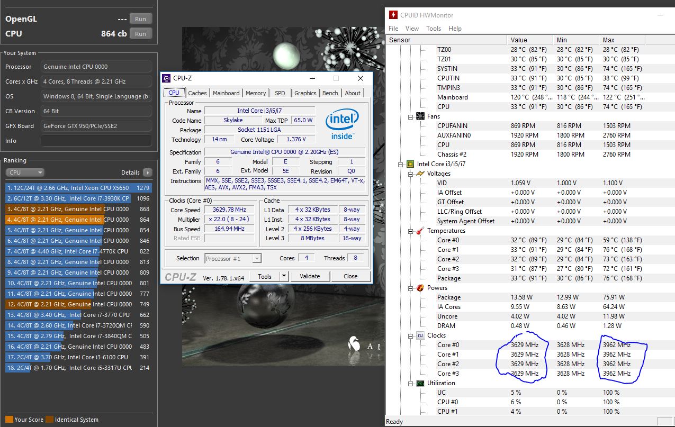Viewport: 675px width, 427px height.
Task: Click the Validate button
Action: point(310,276)
